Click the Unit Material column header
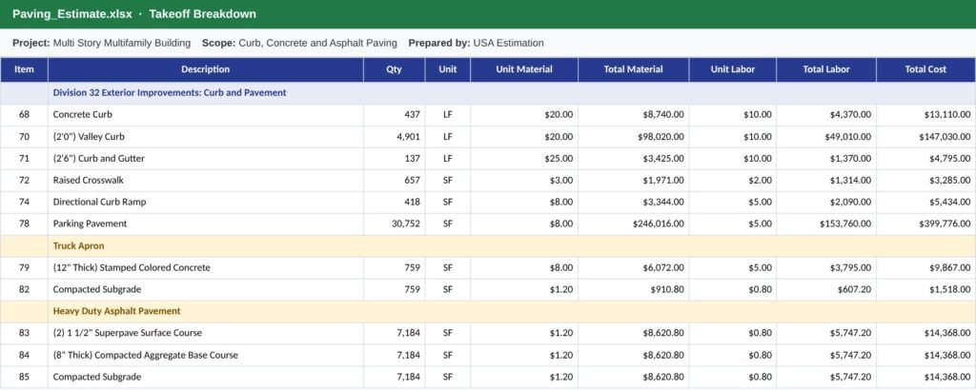 [524, 69]
